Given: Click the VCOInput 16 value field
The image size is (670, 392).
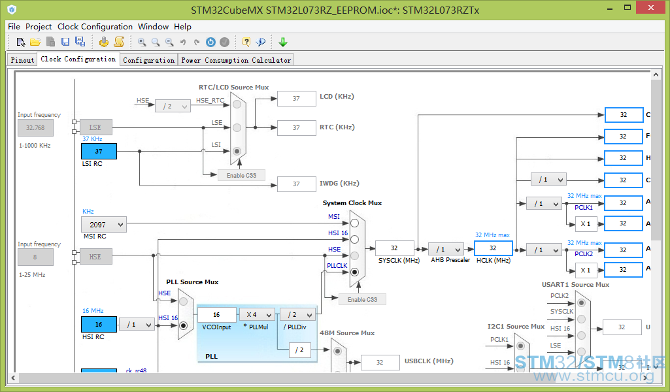Looking at the screenshot, I should point(216,315).
